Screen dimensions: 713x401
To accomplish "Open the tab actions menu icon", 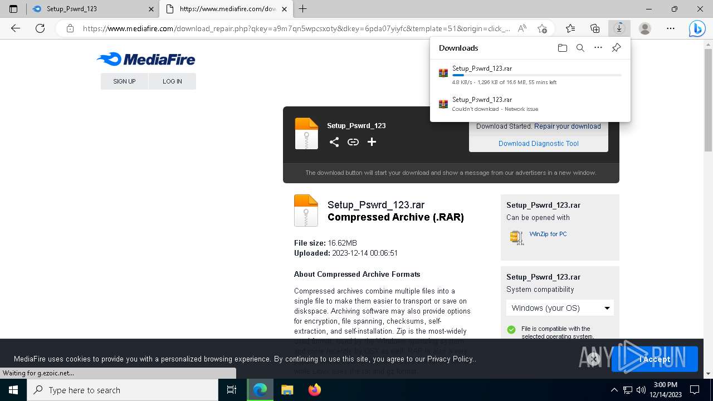I will point(13,9).
